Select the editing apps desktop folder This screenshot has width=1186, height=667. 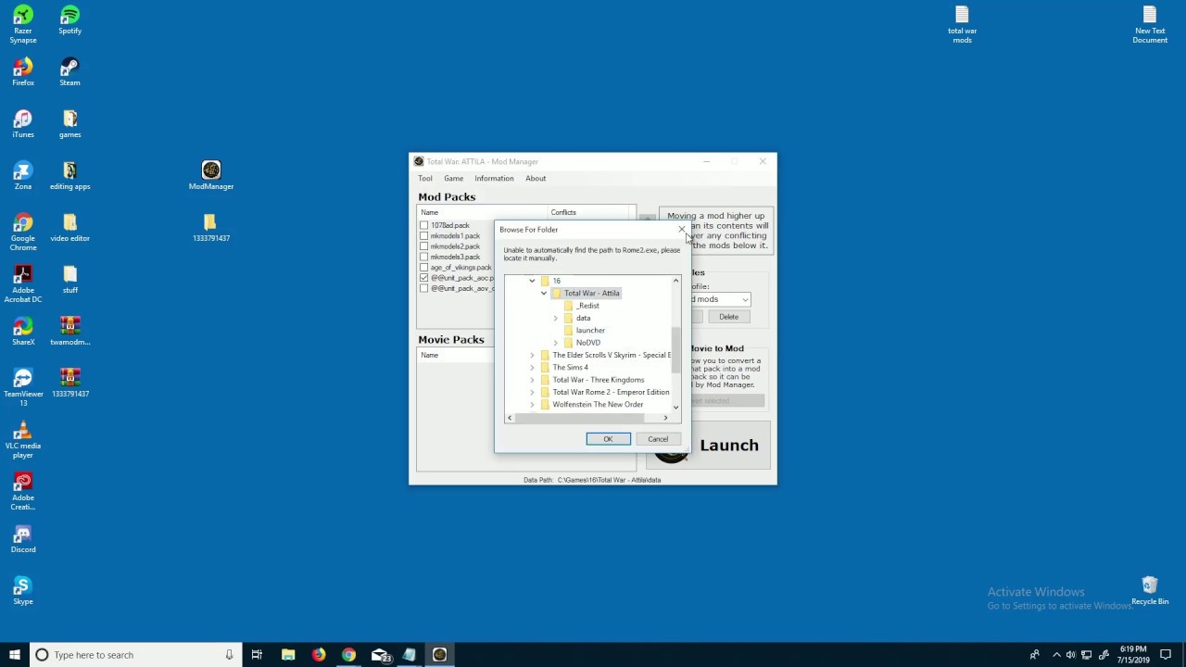69,176
